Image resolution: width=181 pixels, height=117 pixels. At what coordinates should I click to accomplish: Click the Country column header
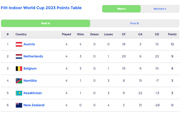(x=21, y=34)
